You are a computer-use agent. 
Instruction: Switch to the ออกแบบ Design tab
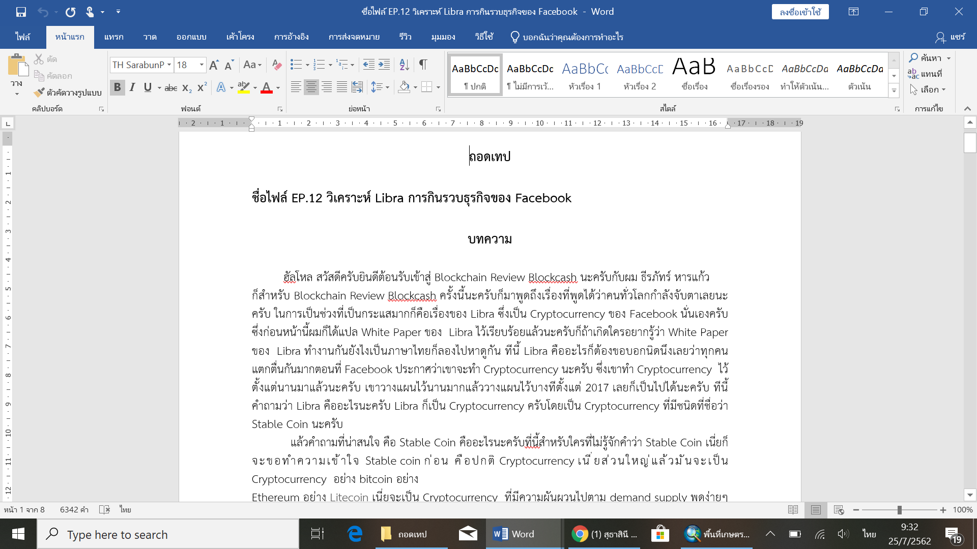(191, 37)
